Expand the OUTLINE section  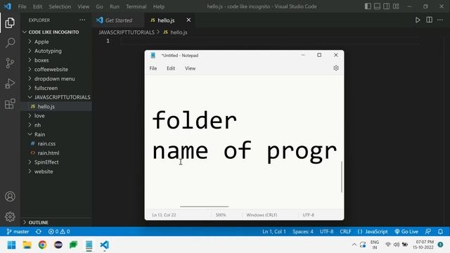(56, 222)
